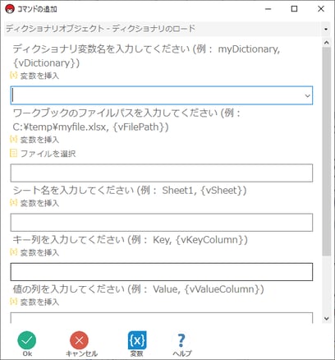Focus the workbook file path input field
This screenshot has height=360, width=335.
162,173
